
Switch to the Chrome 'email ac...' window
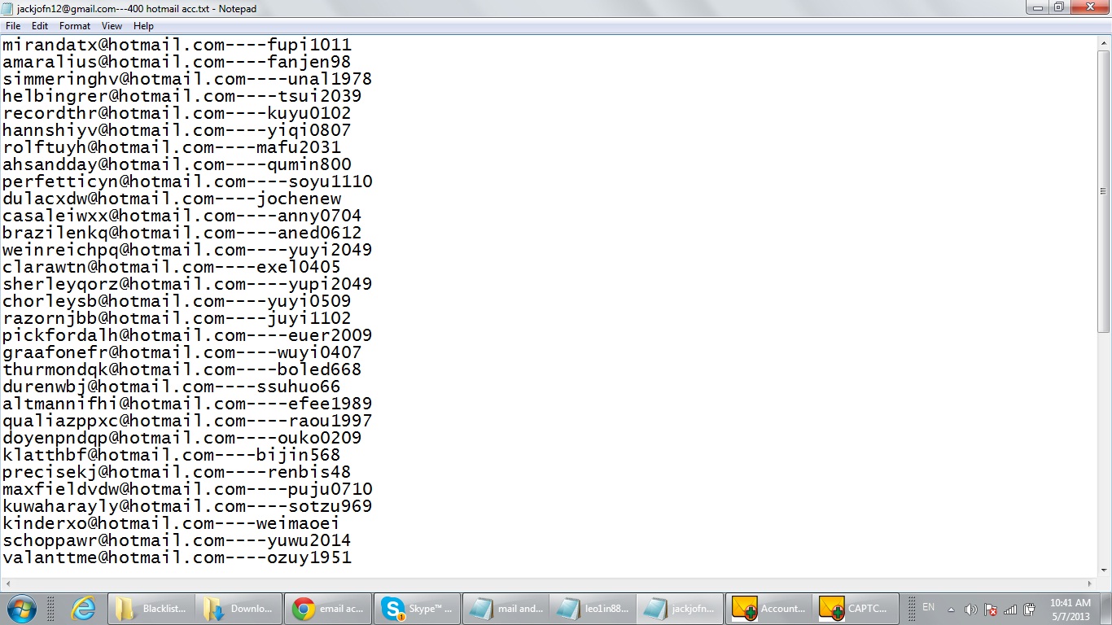point(328,608)
